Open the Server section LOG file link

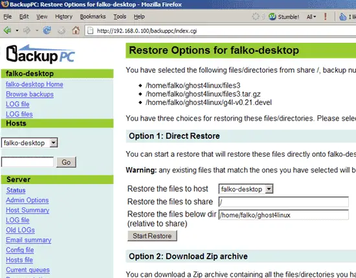click(17, 220)
